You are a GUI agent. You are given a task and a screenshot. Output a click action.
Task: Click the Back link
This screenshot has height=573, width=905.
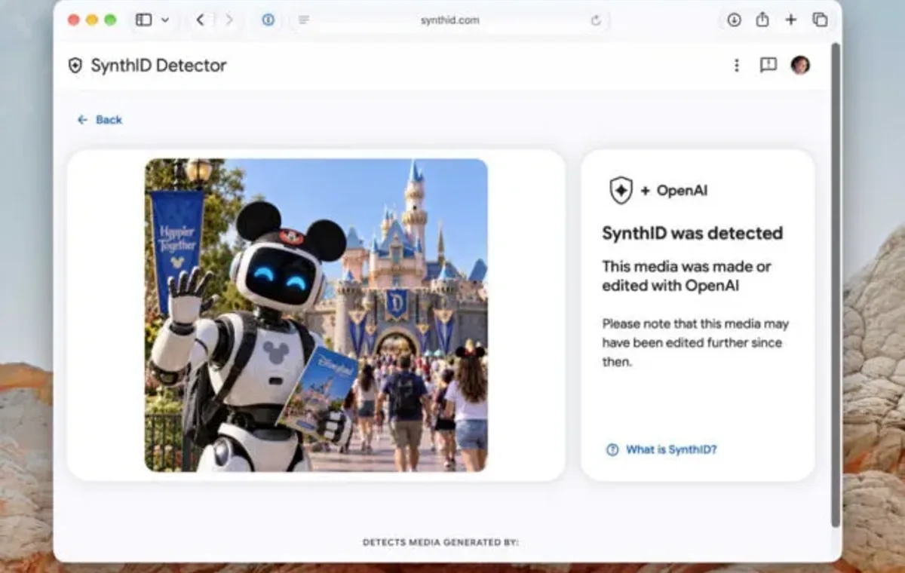pos(100,120)
